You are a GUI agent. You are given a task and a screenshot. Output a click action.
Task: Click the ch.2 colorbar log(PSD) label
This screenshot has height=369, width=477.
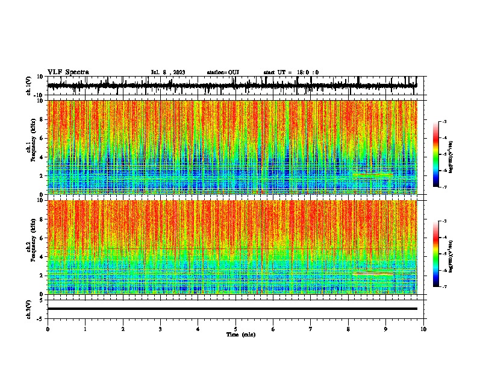pos(451,256)
